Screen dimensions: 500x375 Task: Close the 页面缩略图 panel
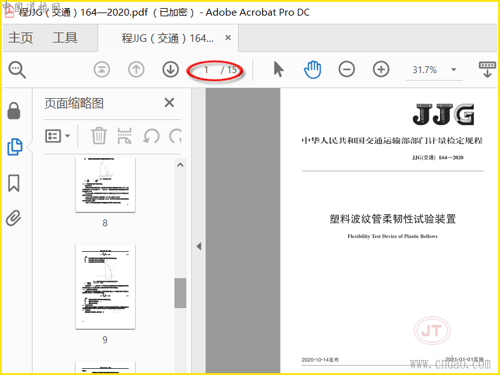(169, 102)
